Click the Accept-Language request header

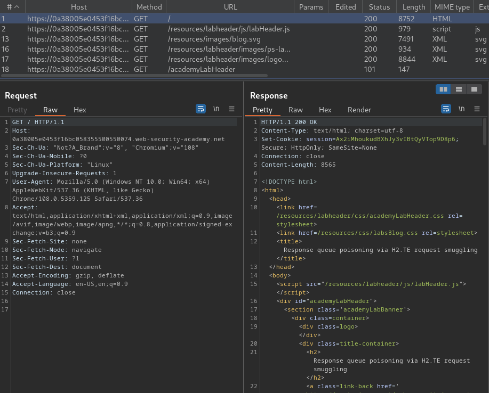(70, 284)
